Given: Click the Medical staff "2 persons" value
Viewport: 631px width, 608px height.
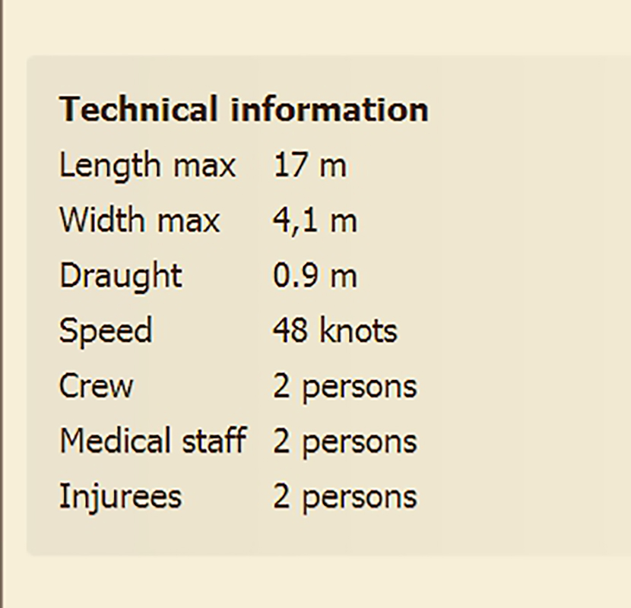Looking at the screenshot, I should 344,441.
